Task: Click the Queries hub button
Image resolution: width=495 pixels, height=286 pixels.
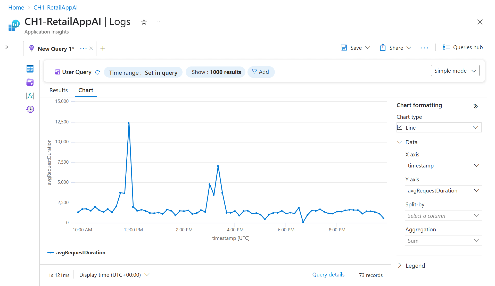Action: point(463,47)
